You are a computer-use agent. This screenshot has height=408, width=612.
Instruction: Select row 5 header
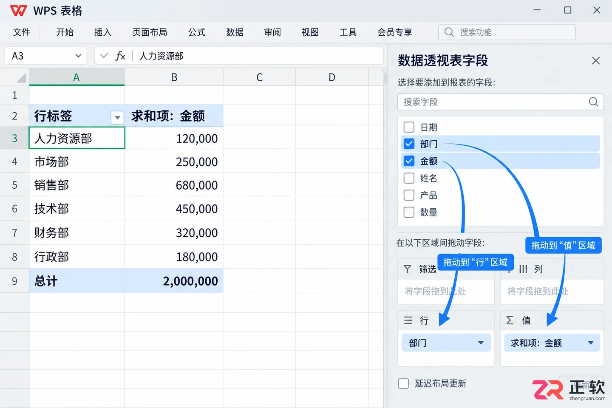[14, 185]
